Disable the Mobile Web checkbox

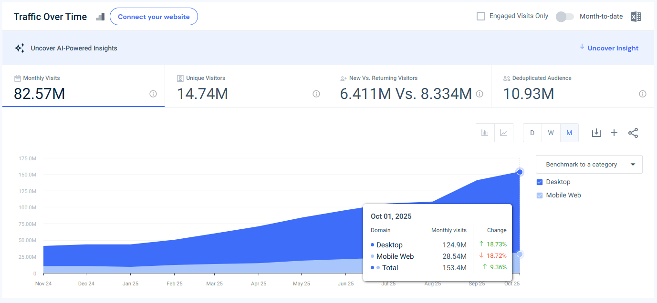[539, 195]
